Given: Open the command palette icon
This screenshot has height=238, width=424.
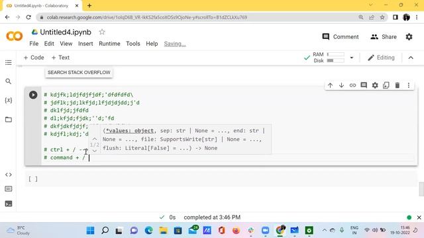Looking at the screenshot, I should (9, 189).
